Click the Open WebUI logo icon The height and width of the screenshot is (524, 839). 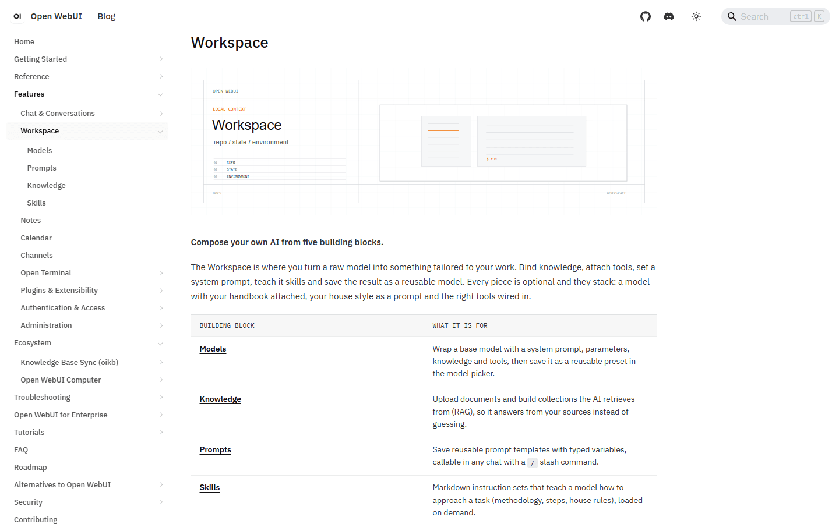pyautogui.click(x=17, y=16)
